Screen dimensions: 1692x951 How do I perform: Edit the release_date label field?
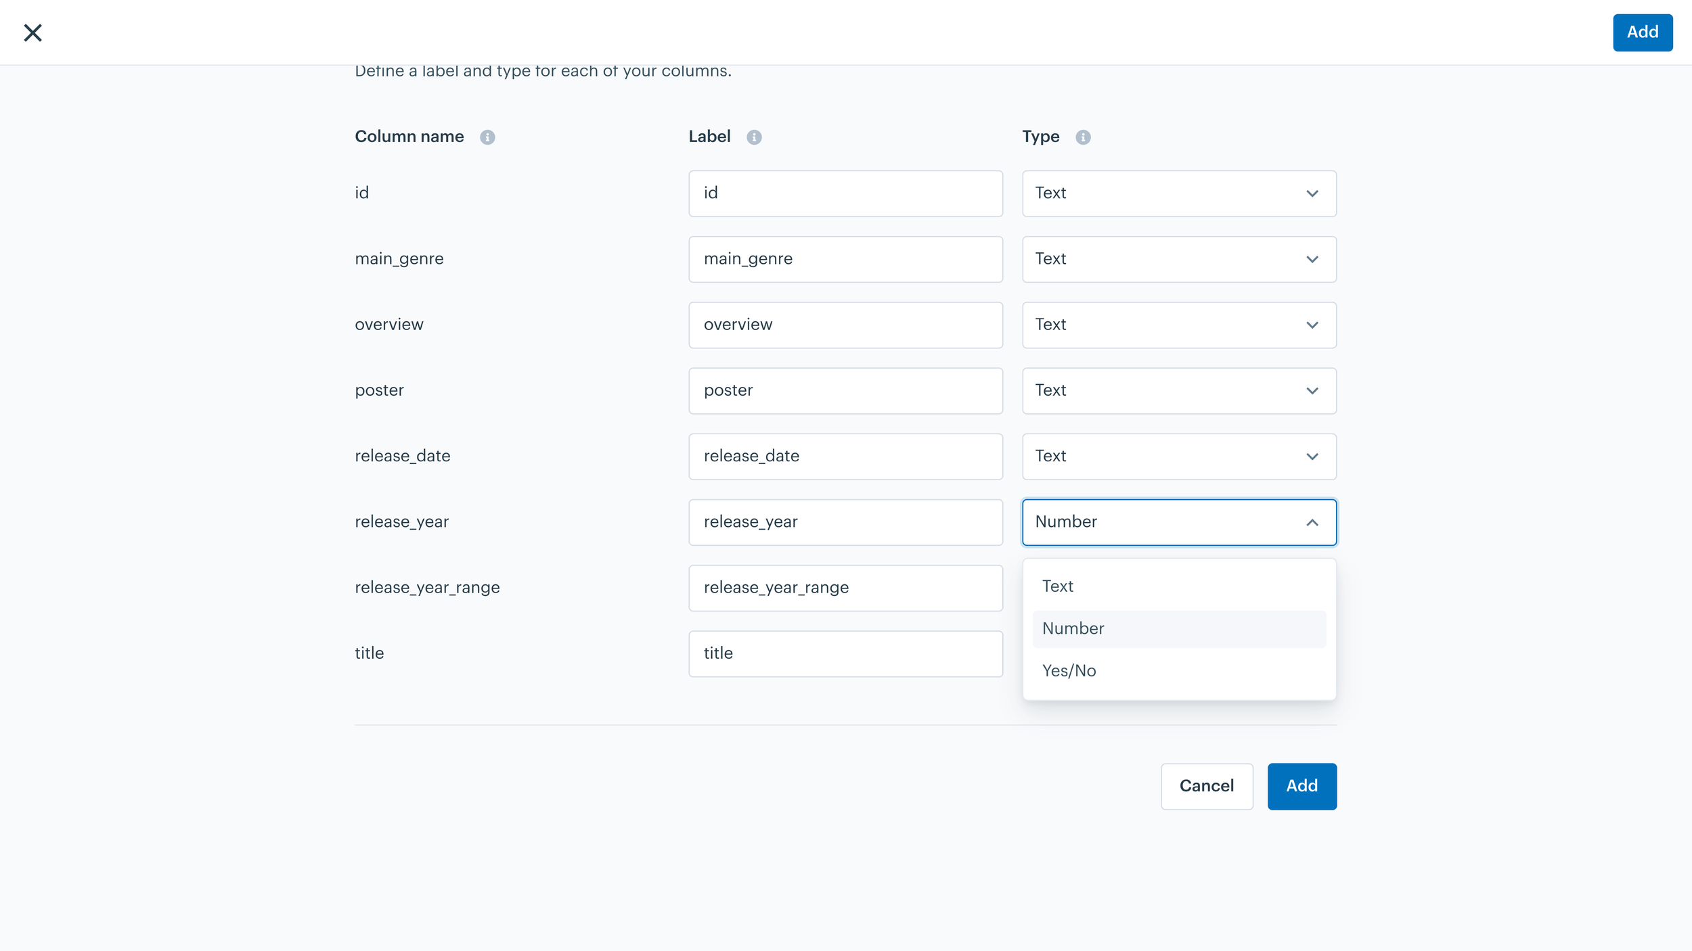tap(845, 457)
